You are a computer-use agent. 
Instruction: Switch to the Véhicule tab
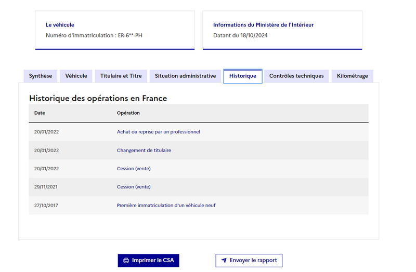tap(76, 76)
